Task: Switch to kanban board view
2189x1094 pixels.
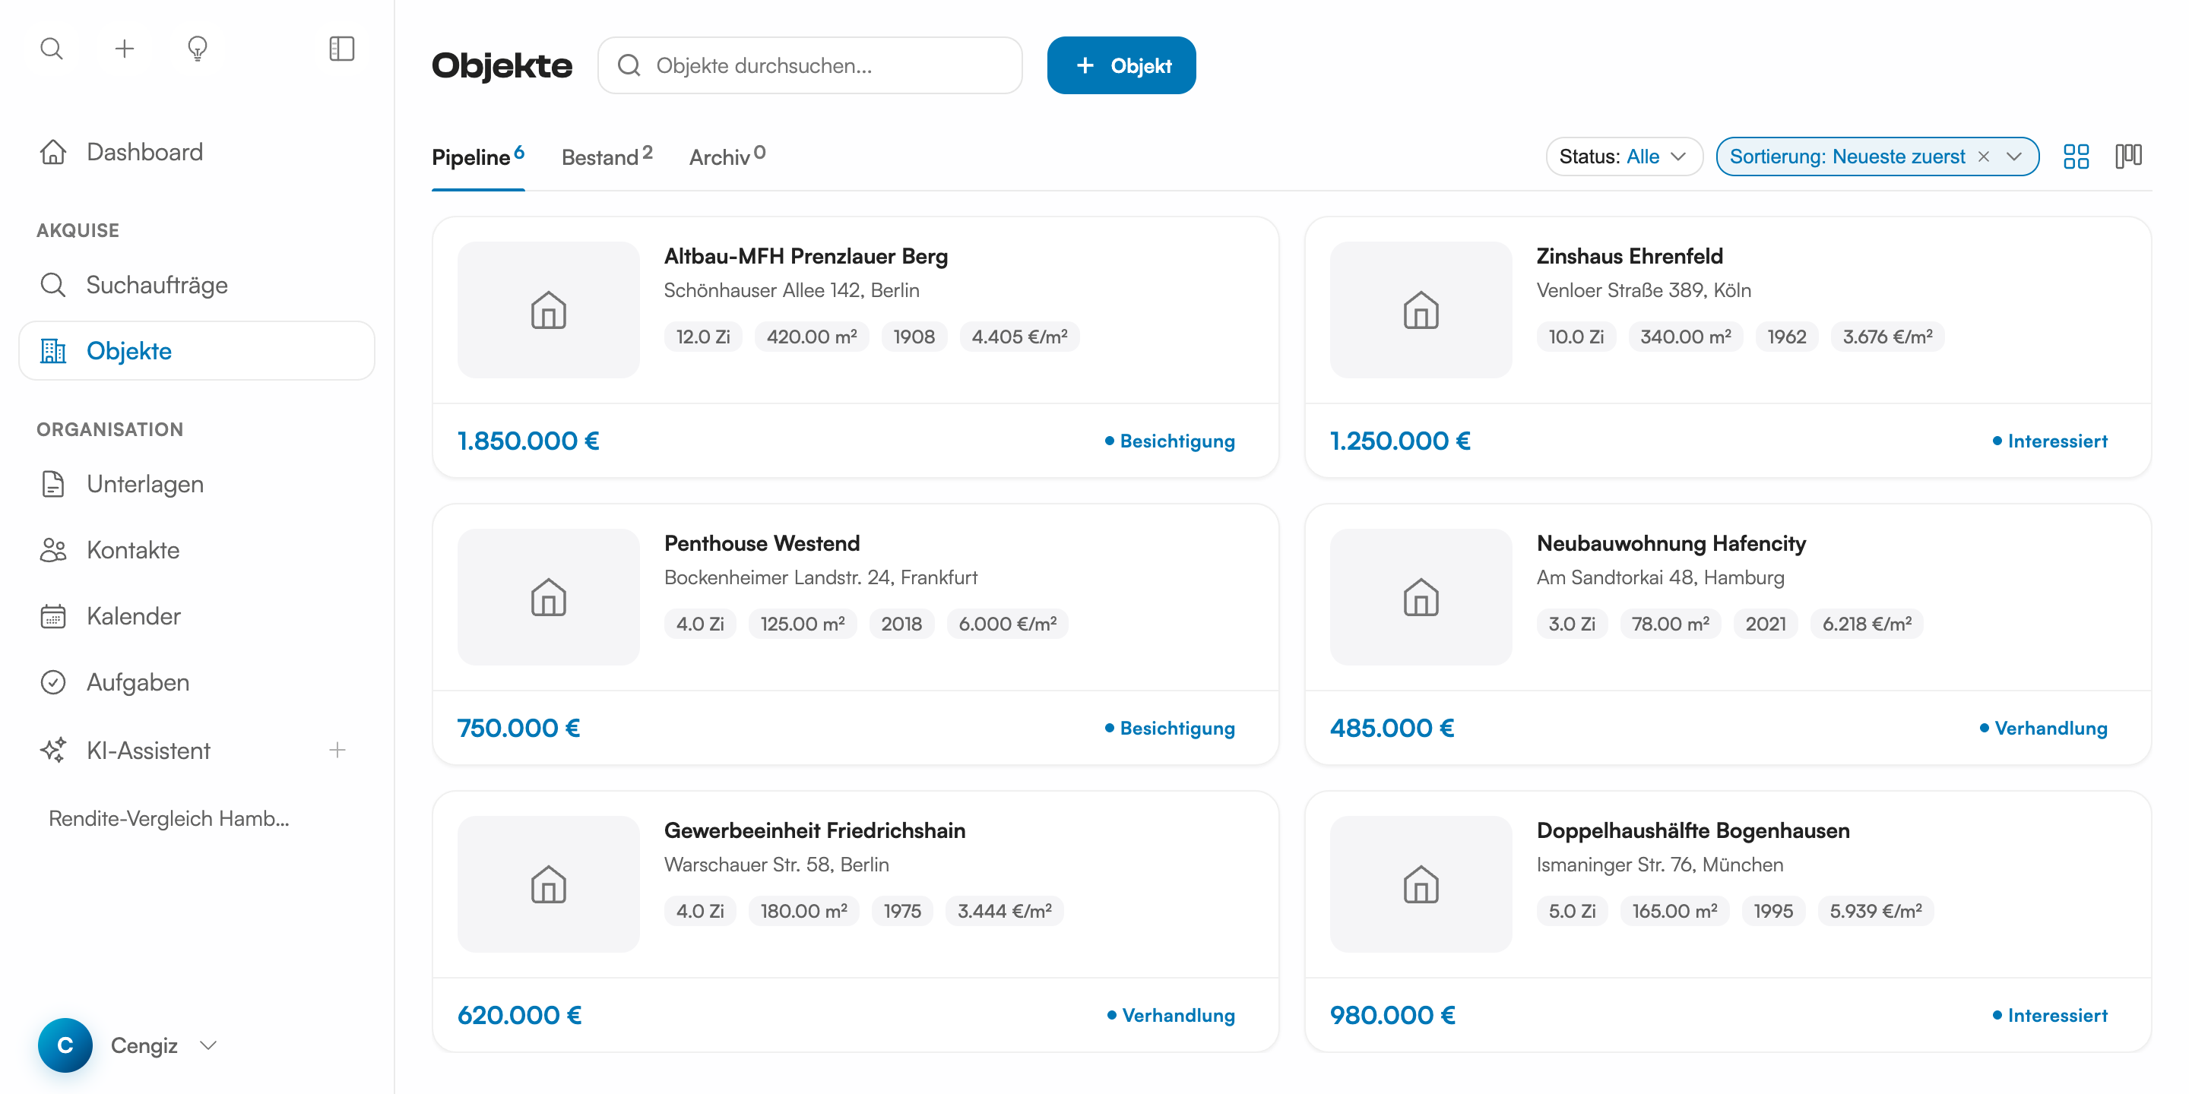Action: (2128, 157)
